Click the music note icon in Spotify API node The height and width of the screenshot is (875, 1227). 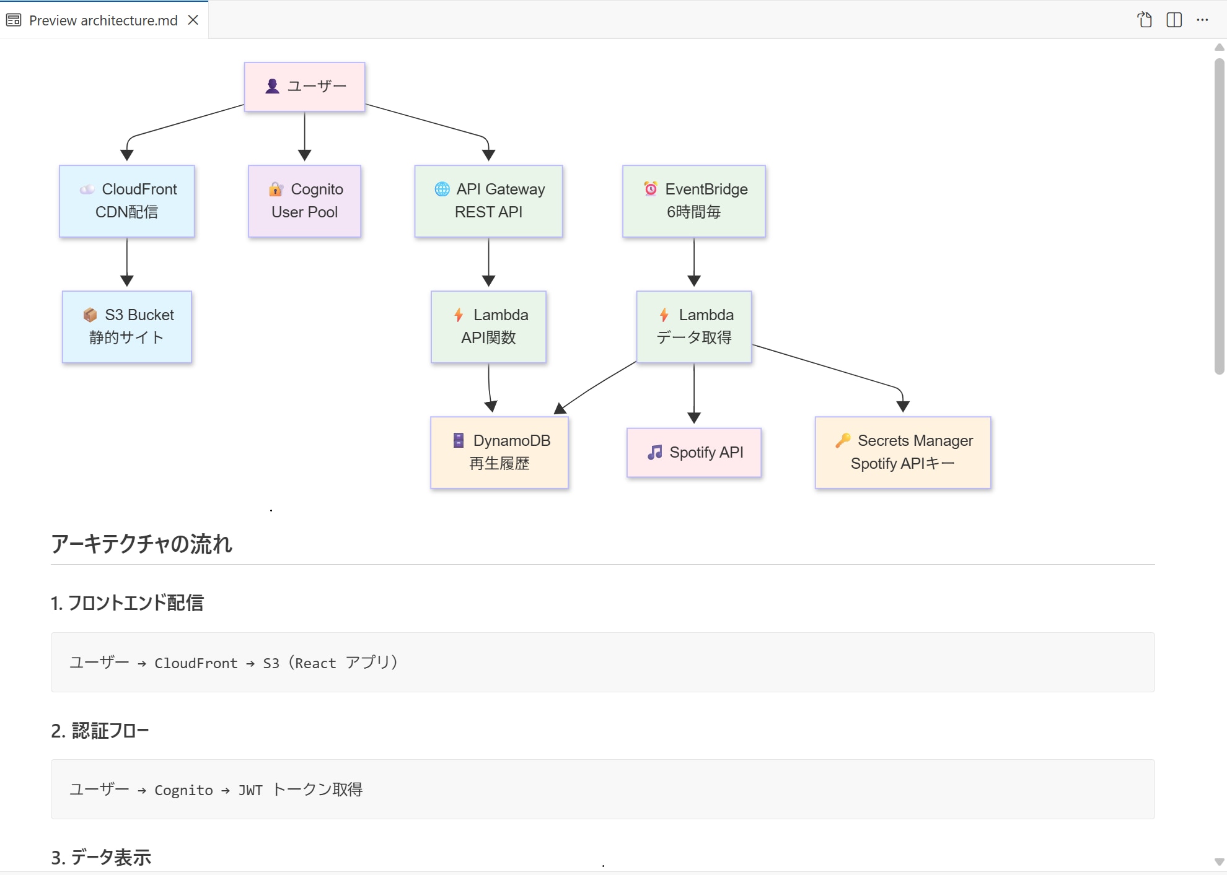654,452
